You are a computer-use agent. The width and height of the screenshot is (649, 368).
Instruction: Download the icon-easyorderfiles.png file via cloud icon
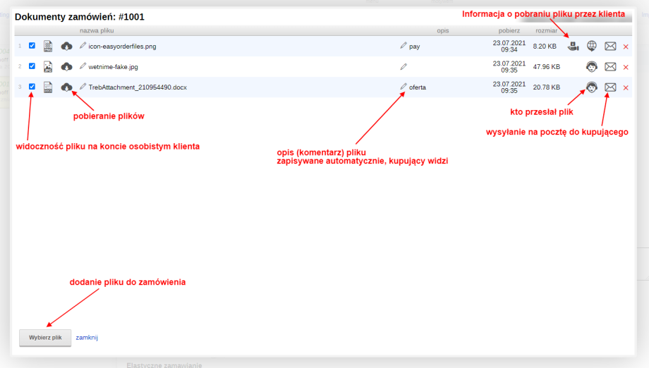(x=67, y=46)
